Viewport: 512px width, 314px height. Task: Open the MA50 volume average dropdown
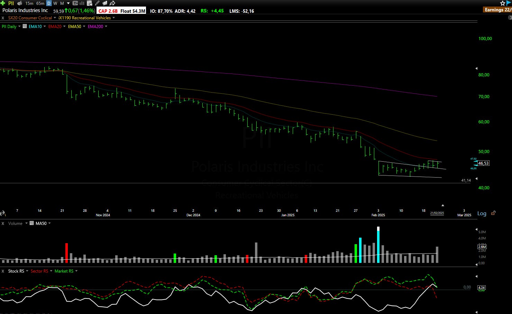(49, 223)
